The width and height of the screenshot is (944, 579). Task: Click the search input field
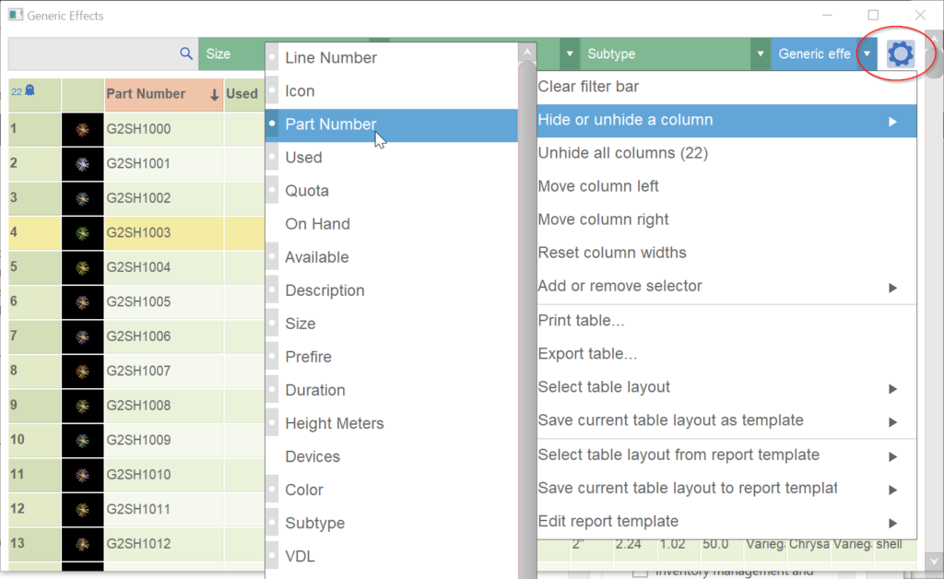point(92,54)
